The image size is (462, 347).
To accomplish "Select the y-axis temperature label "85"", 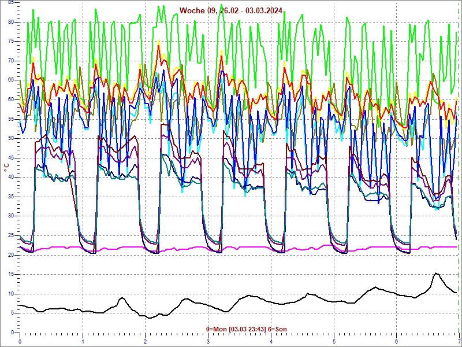I will coord(11,2).
